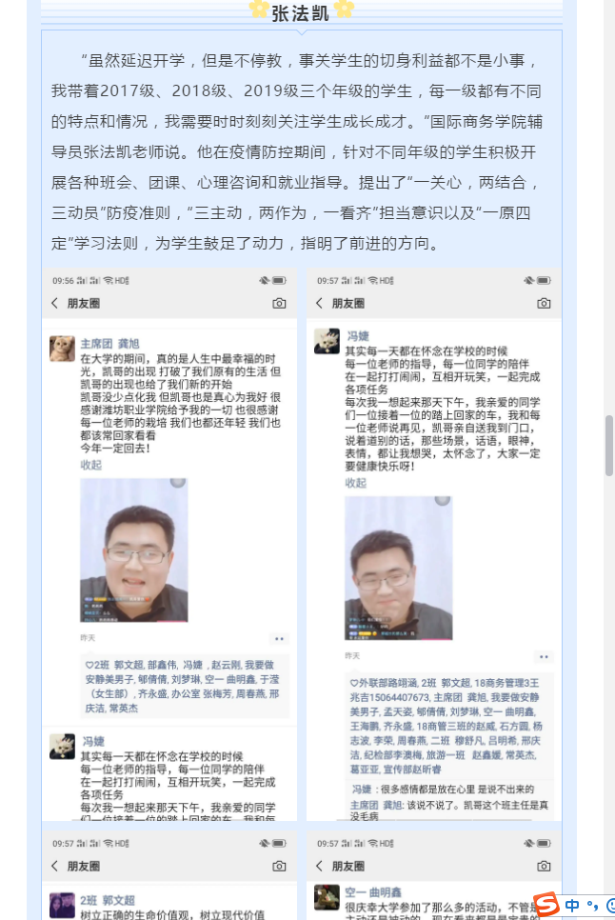The image size is (615, 920).
Task: Click camera icon in bottom-right Moments screenshot
Action: (544, 866)
